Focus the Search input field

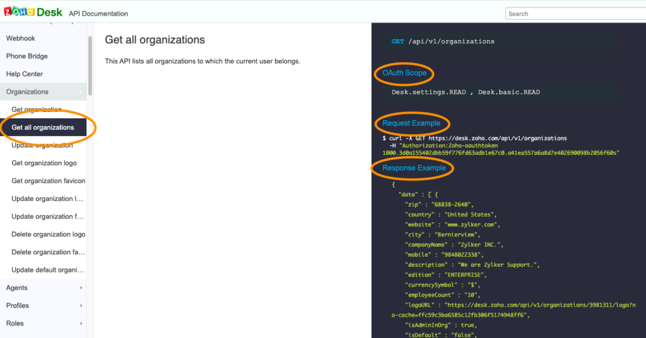575,14
